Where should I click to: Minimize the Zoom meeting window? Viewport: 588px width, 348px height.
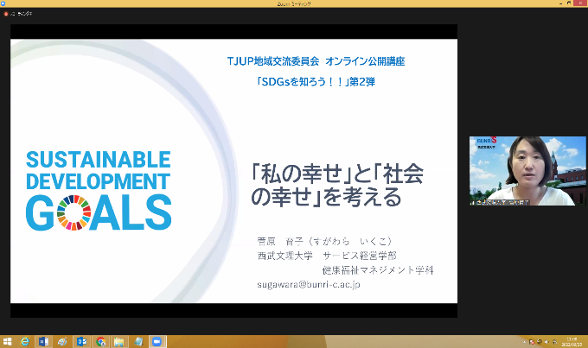[560, 3]
